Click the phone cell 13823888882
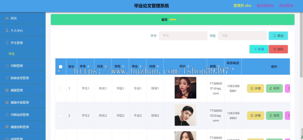This screenshot has height=140, width=303. 233,116
